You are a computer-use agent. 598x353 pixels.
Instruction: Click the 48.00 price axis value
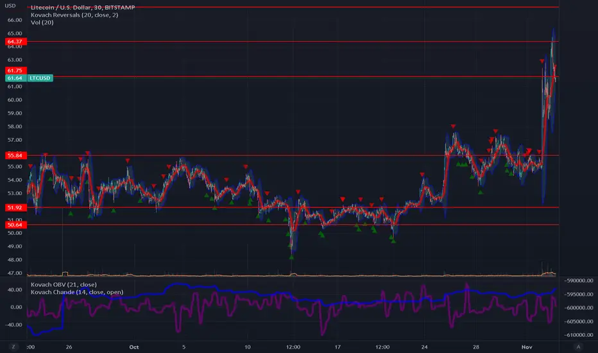coord(15,260)
